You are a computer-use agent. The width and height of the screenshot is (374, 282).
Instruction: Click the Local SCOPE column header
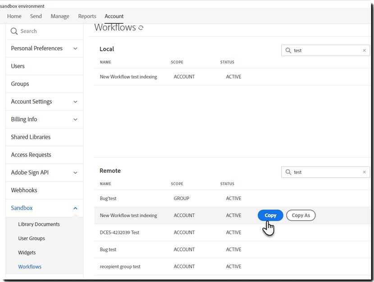click(x=177, y=62)
